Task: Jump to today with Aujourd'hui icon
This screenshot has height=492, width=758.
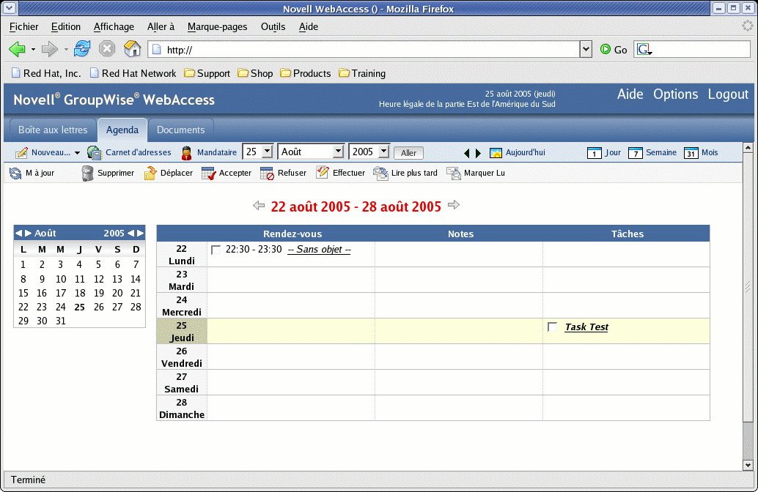Action: tap(496, 152)
